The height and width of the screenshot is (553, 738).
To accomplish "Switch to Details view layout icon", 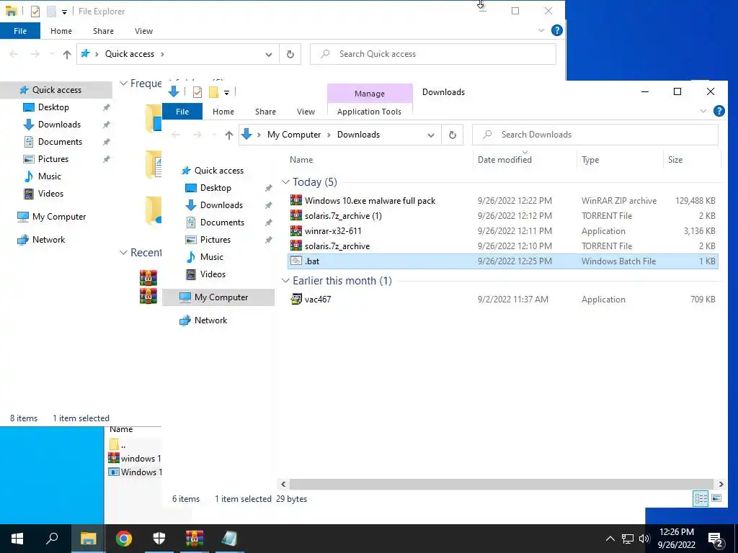I will (x=701, y=498).
